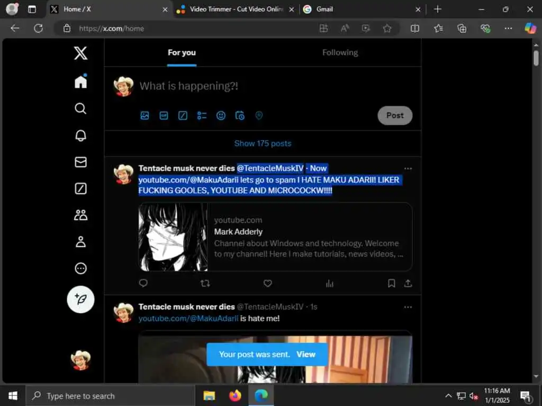Switch to the Gmail browser tab
This screenshot has width=542, height=406.
click(362, 10)
